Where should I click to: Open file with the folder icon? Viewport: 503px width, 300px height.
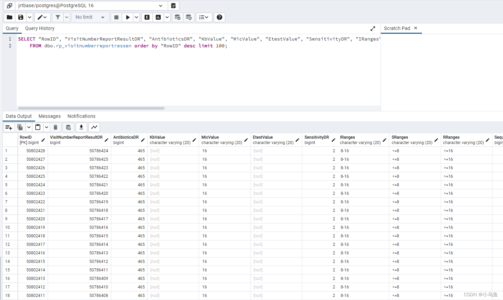10,17
